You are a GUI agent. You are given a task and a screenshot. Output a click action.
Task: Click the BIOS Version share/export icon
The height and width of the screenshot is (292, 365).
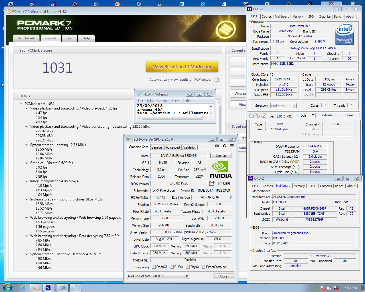coord(212,183)
